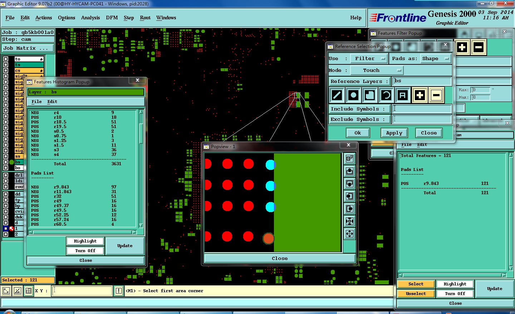Toggle checkbox for layer 2
515x314 pixels.
tap(6, 234)
